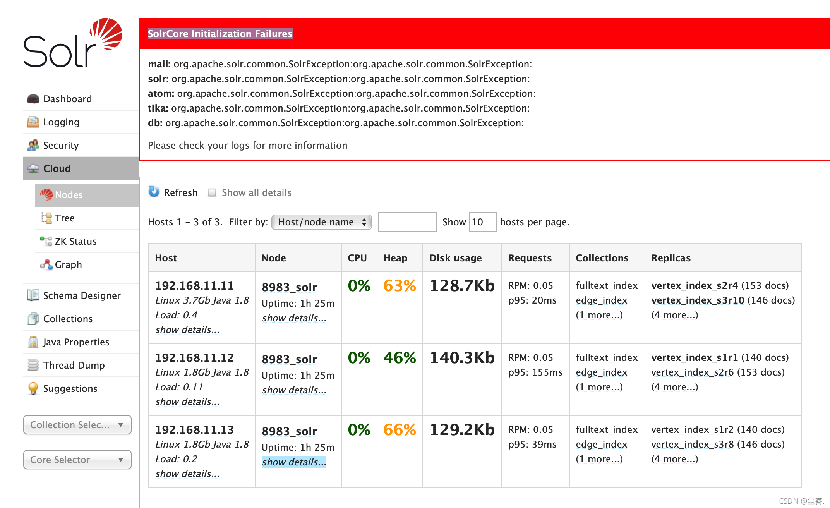Click the Suggestions lightbulb icon
Image resolution: width=830 pixels, height=508 pixels.
[x=33, y=388]
